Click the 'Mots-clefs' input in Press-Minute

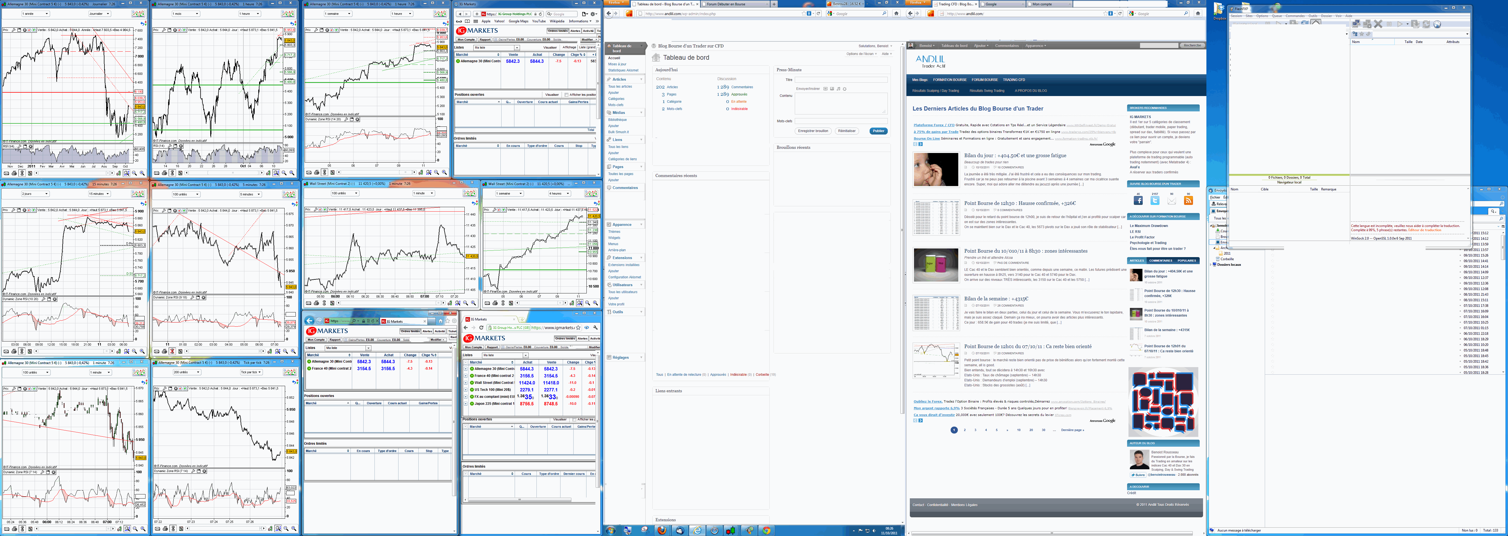pyautogui.click(x=841, y=121)
